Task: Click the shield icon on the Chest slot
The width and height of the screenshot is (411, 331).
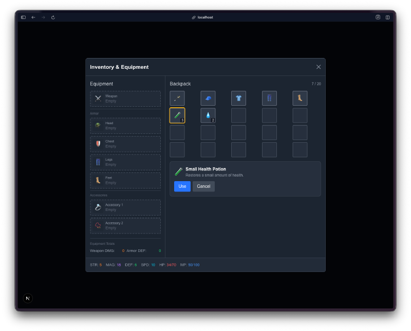Action: (x=98, y=144)
